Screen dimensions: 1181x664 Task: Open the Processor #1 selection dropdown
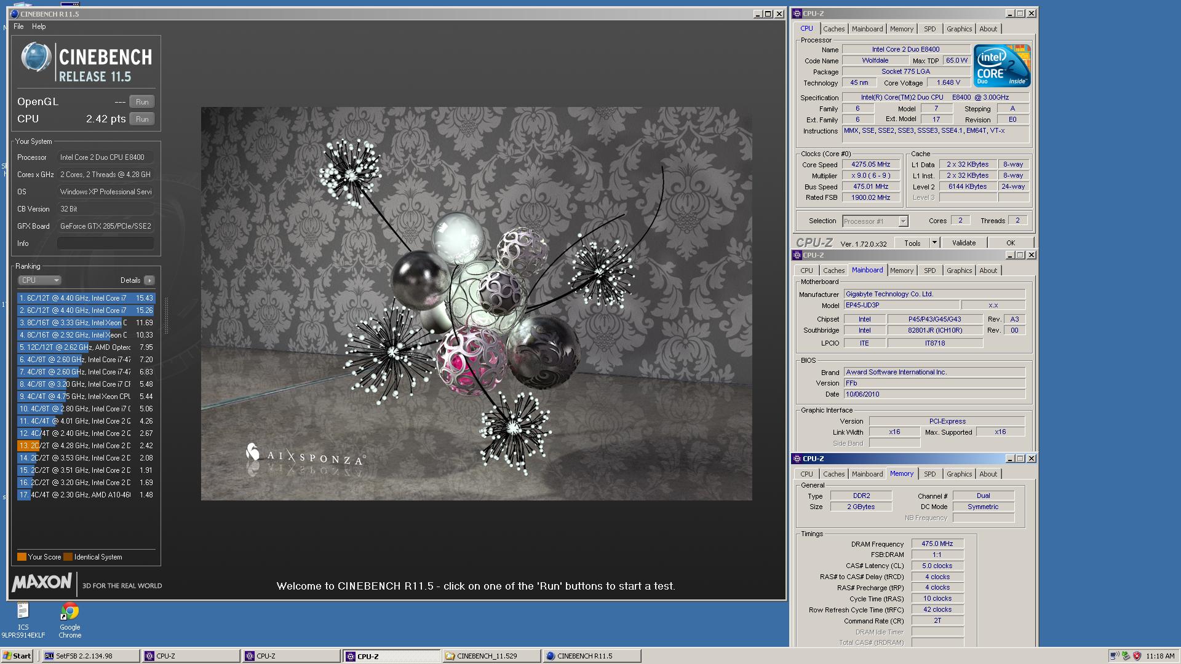coord(875,221)
